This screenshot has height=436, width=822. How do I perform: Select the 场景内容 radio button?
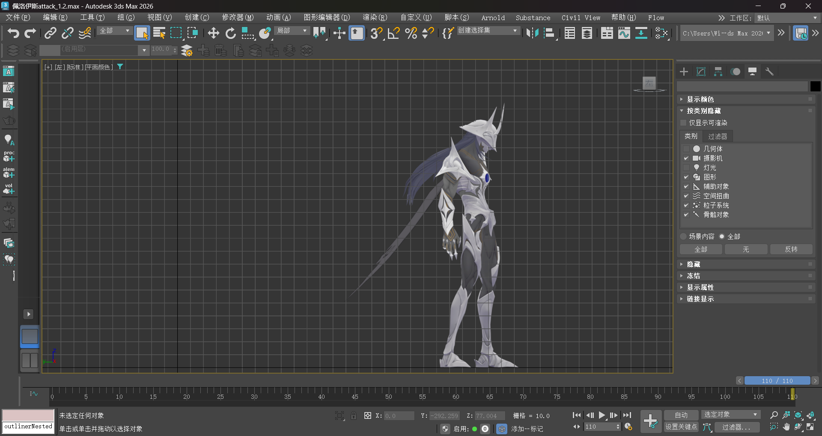coord(683,236)
